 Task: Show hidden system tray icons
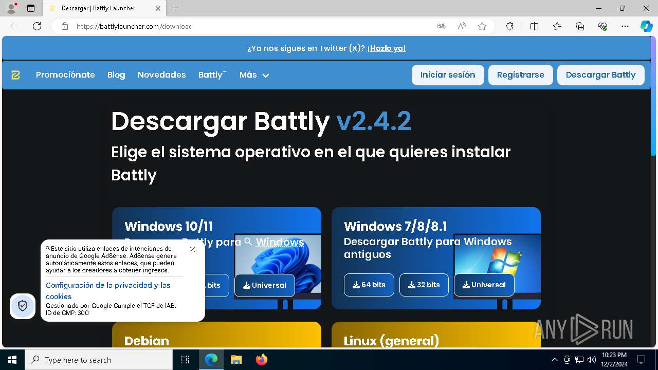tap(554, 360)
